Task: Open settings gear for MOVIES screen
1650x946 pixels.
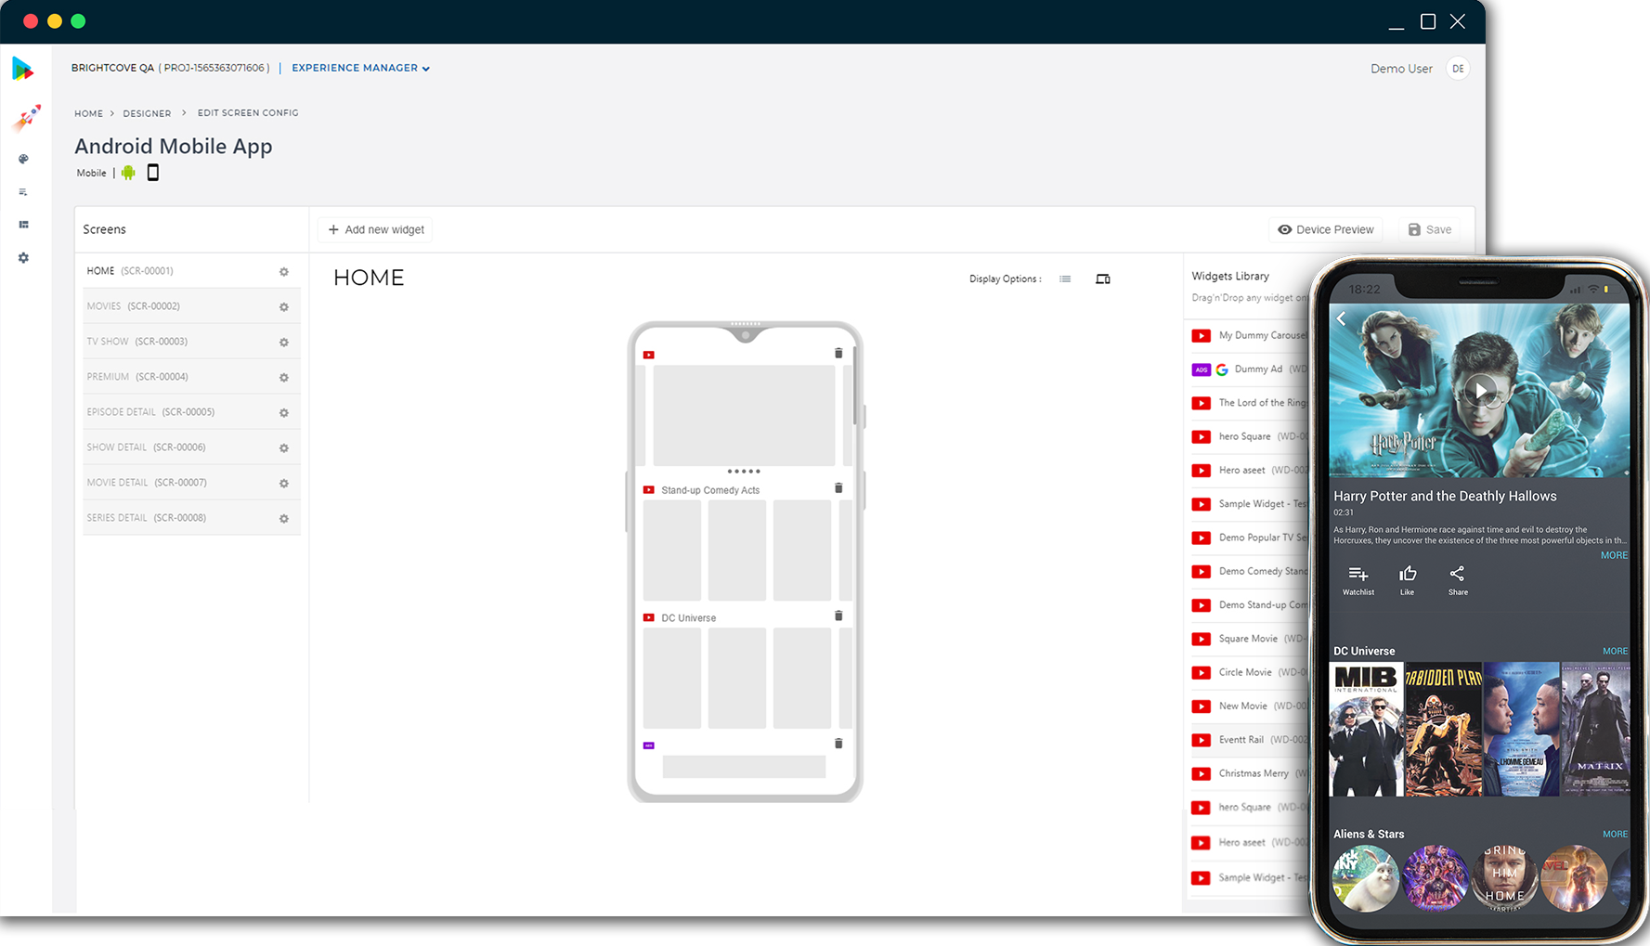Action: 284,307
